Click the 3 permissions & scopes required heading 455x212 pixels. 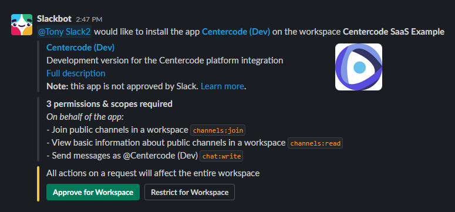[109, 104]
